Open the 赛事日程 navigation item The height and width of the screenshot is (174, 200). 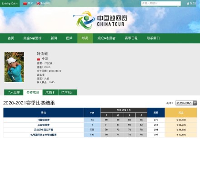click(131, 38)
